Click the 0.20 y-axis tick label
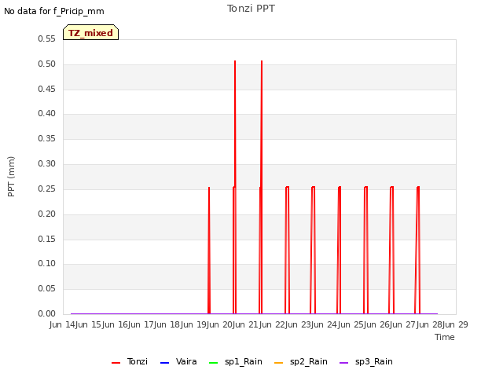Image resolution: width=503 pixels, height=377 pixels. [x=47, y=214]
